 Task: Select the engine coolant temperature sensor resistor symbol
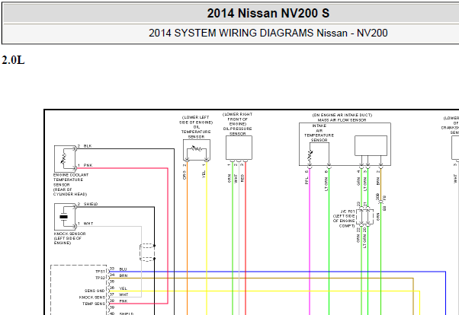(x=64, y=158)
